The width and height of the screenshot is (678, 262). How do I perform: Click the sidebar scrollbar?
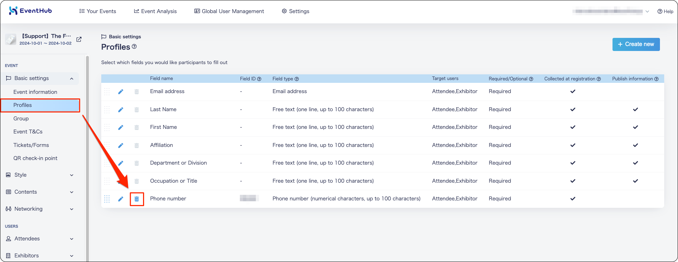tap(87, 158)
